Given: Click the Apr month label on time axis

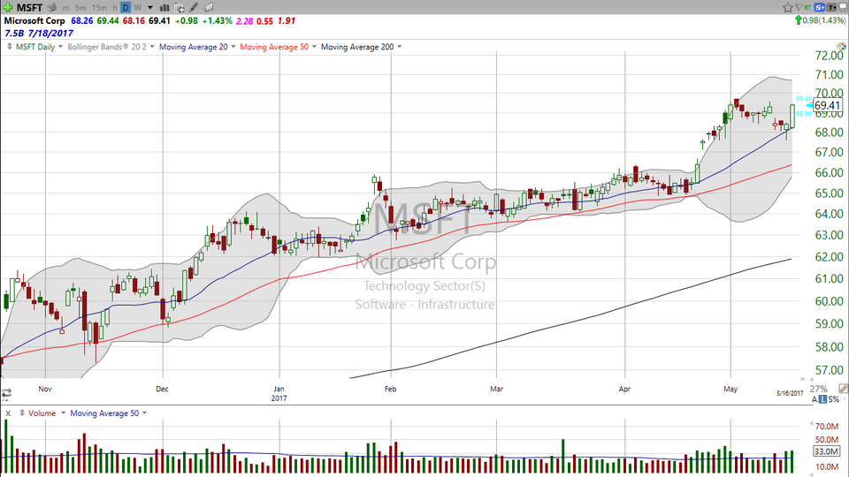Looking at the screenshot, I should [624, 389].
